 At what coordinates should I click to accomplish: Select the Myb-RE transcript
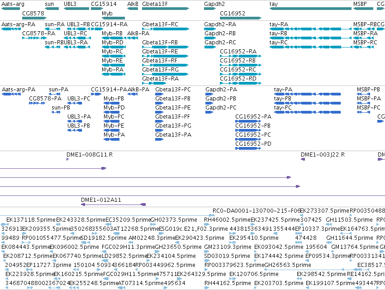[113, 65]
